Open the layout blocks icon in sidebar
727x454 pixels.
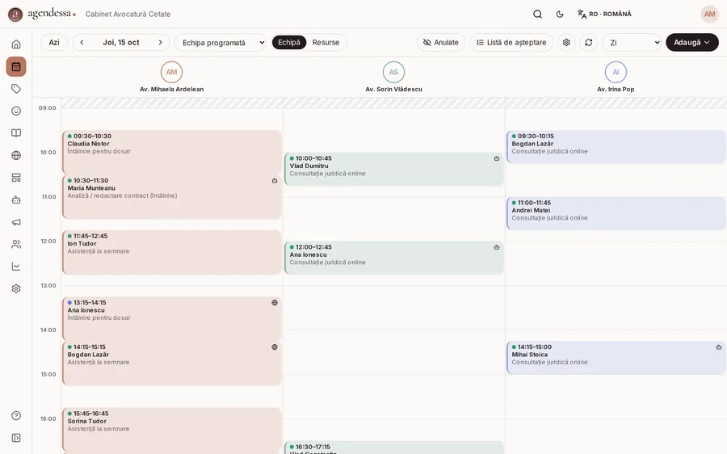tap(16, 178)
